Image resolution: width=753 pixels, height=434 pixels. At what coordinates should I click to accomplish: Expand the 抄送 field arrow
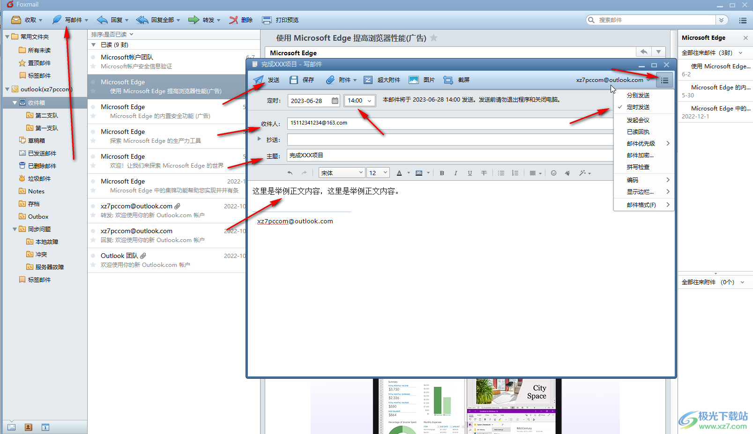[259, 139]
